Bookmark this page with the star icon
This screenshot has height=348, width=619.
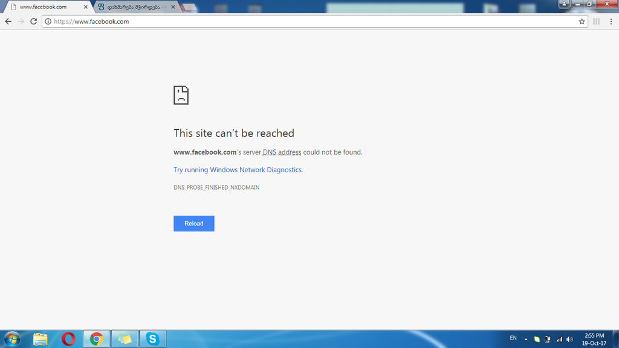tap(582, 21)
